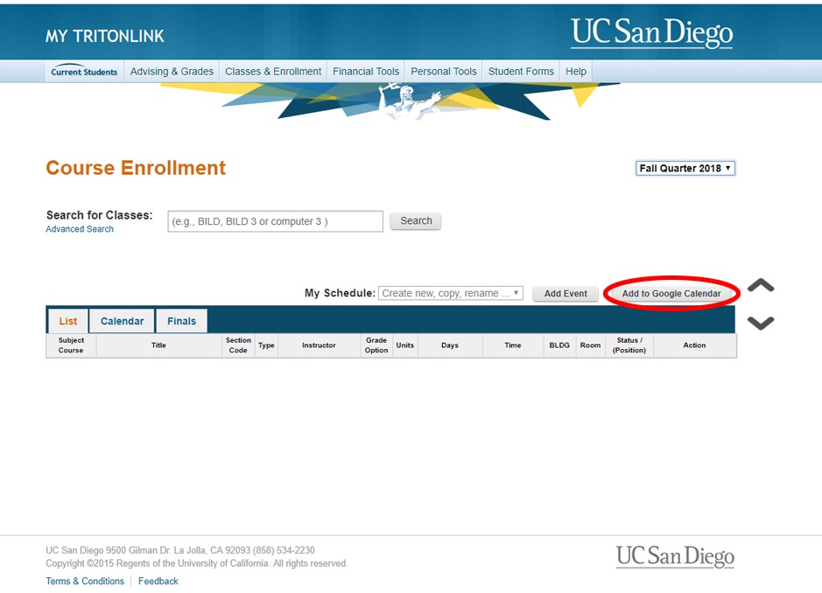Open the Financial Tools menu

tap(365, 71)
